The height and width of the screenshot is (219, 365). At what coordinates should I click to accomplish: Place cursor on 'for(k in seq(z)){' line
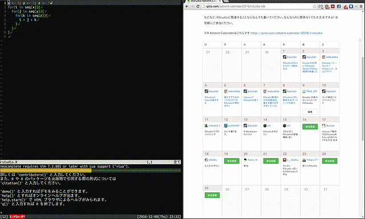[x=32, y=15]
